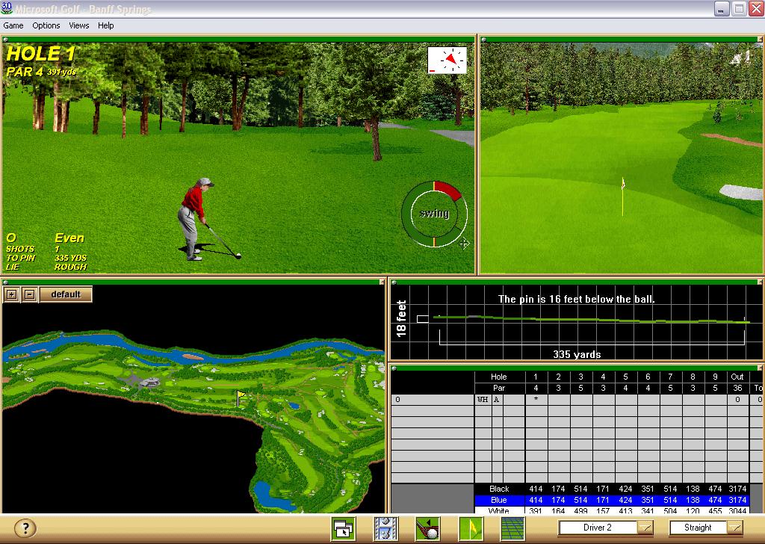The image size is (765, 544).
Task: Open the Help menu
Action: pyautogui.click(x=105, y=25)
